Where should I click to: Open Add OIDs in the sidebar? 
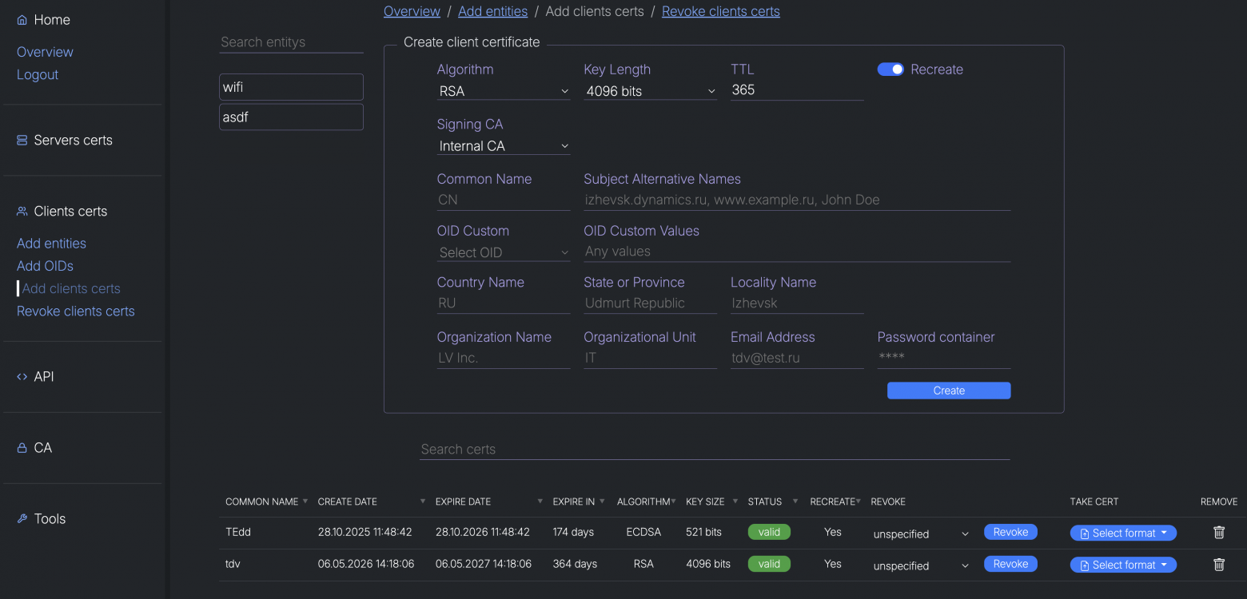[45, 266]
